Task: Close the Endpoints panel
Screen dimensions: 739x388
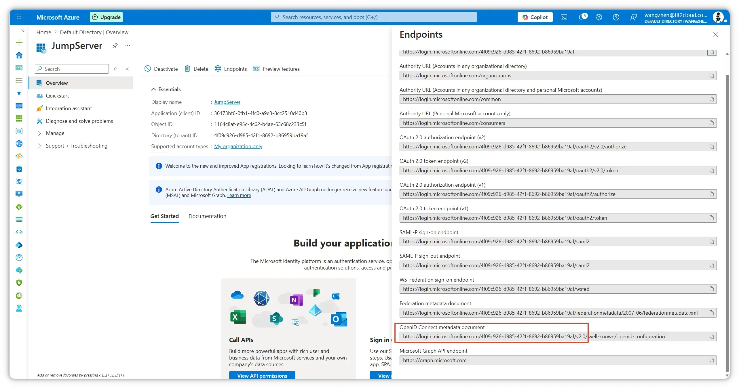Action: (716, 35)
